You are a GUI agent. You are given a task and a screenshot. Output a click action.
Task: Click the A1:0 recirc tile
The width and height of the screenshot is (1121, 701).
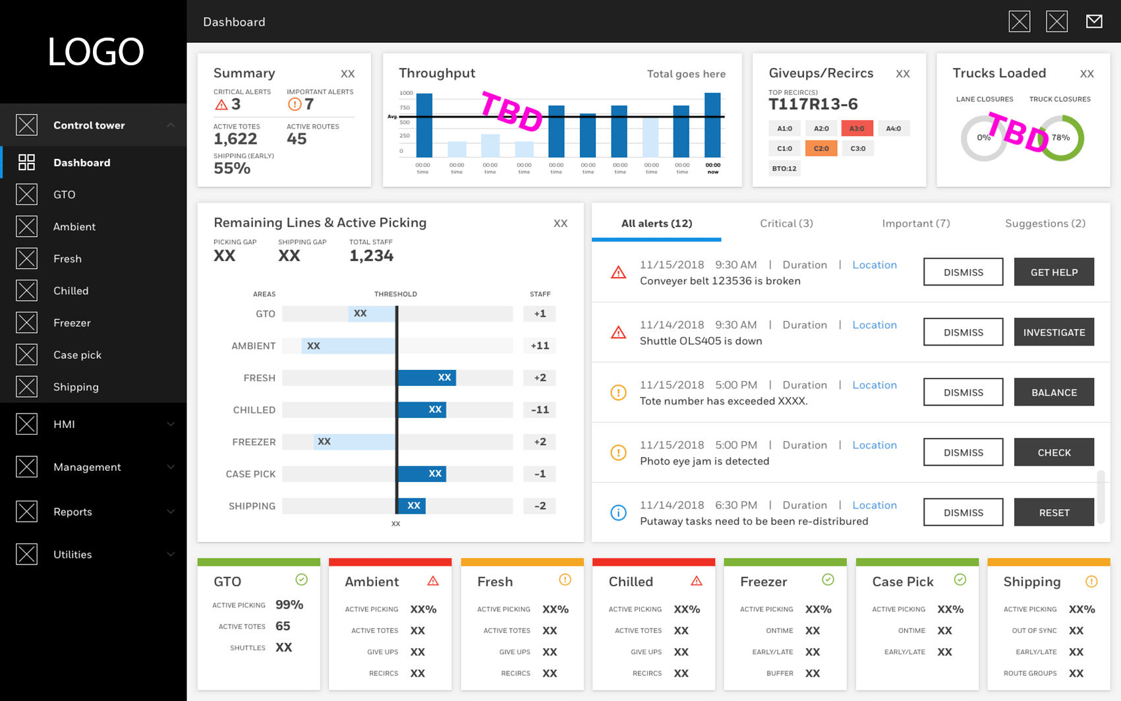(784, 129)
